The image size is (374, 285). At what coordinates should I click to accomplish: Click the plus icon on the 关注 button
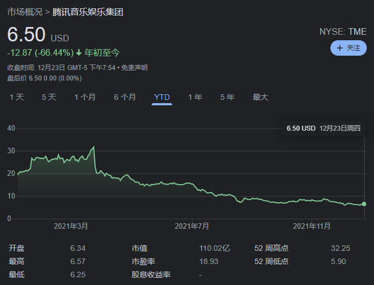coord(340,48)
